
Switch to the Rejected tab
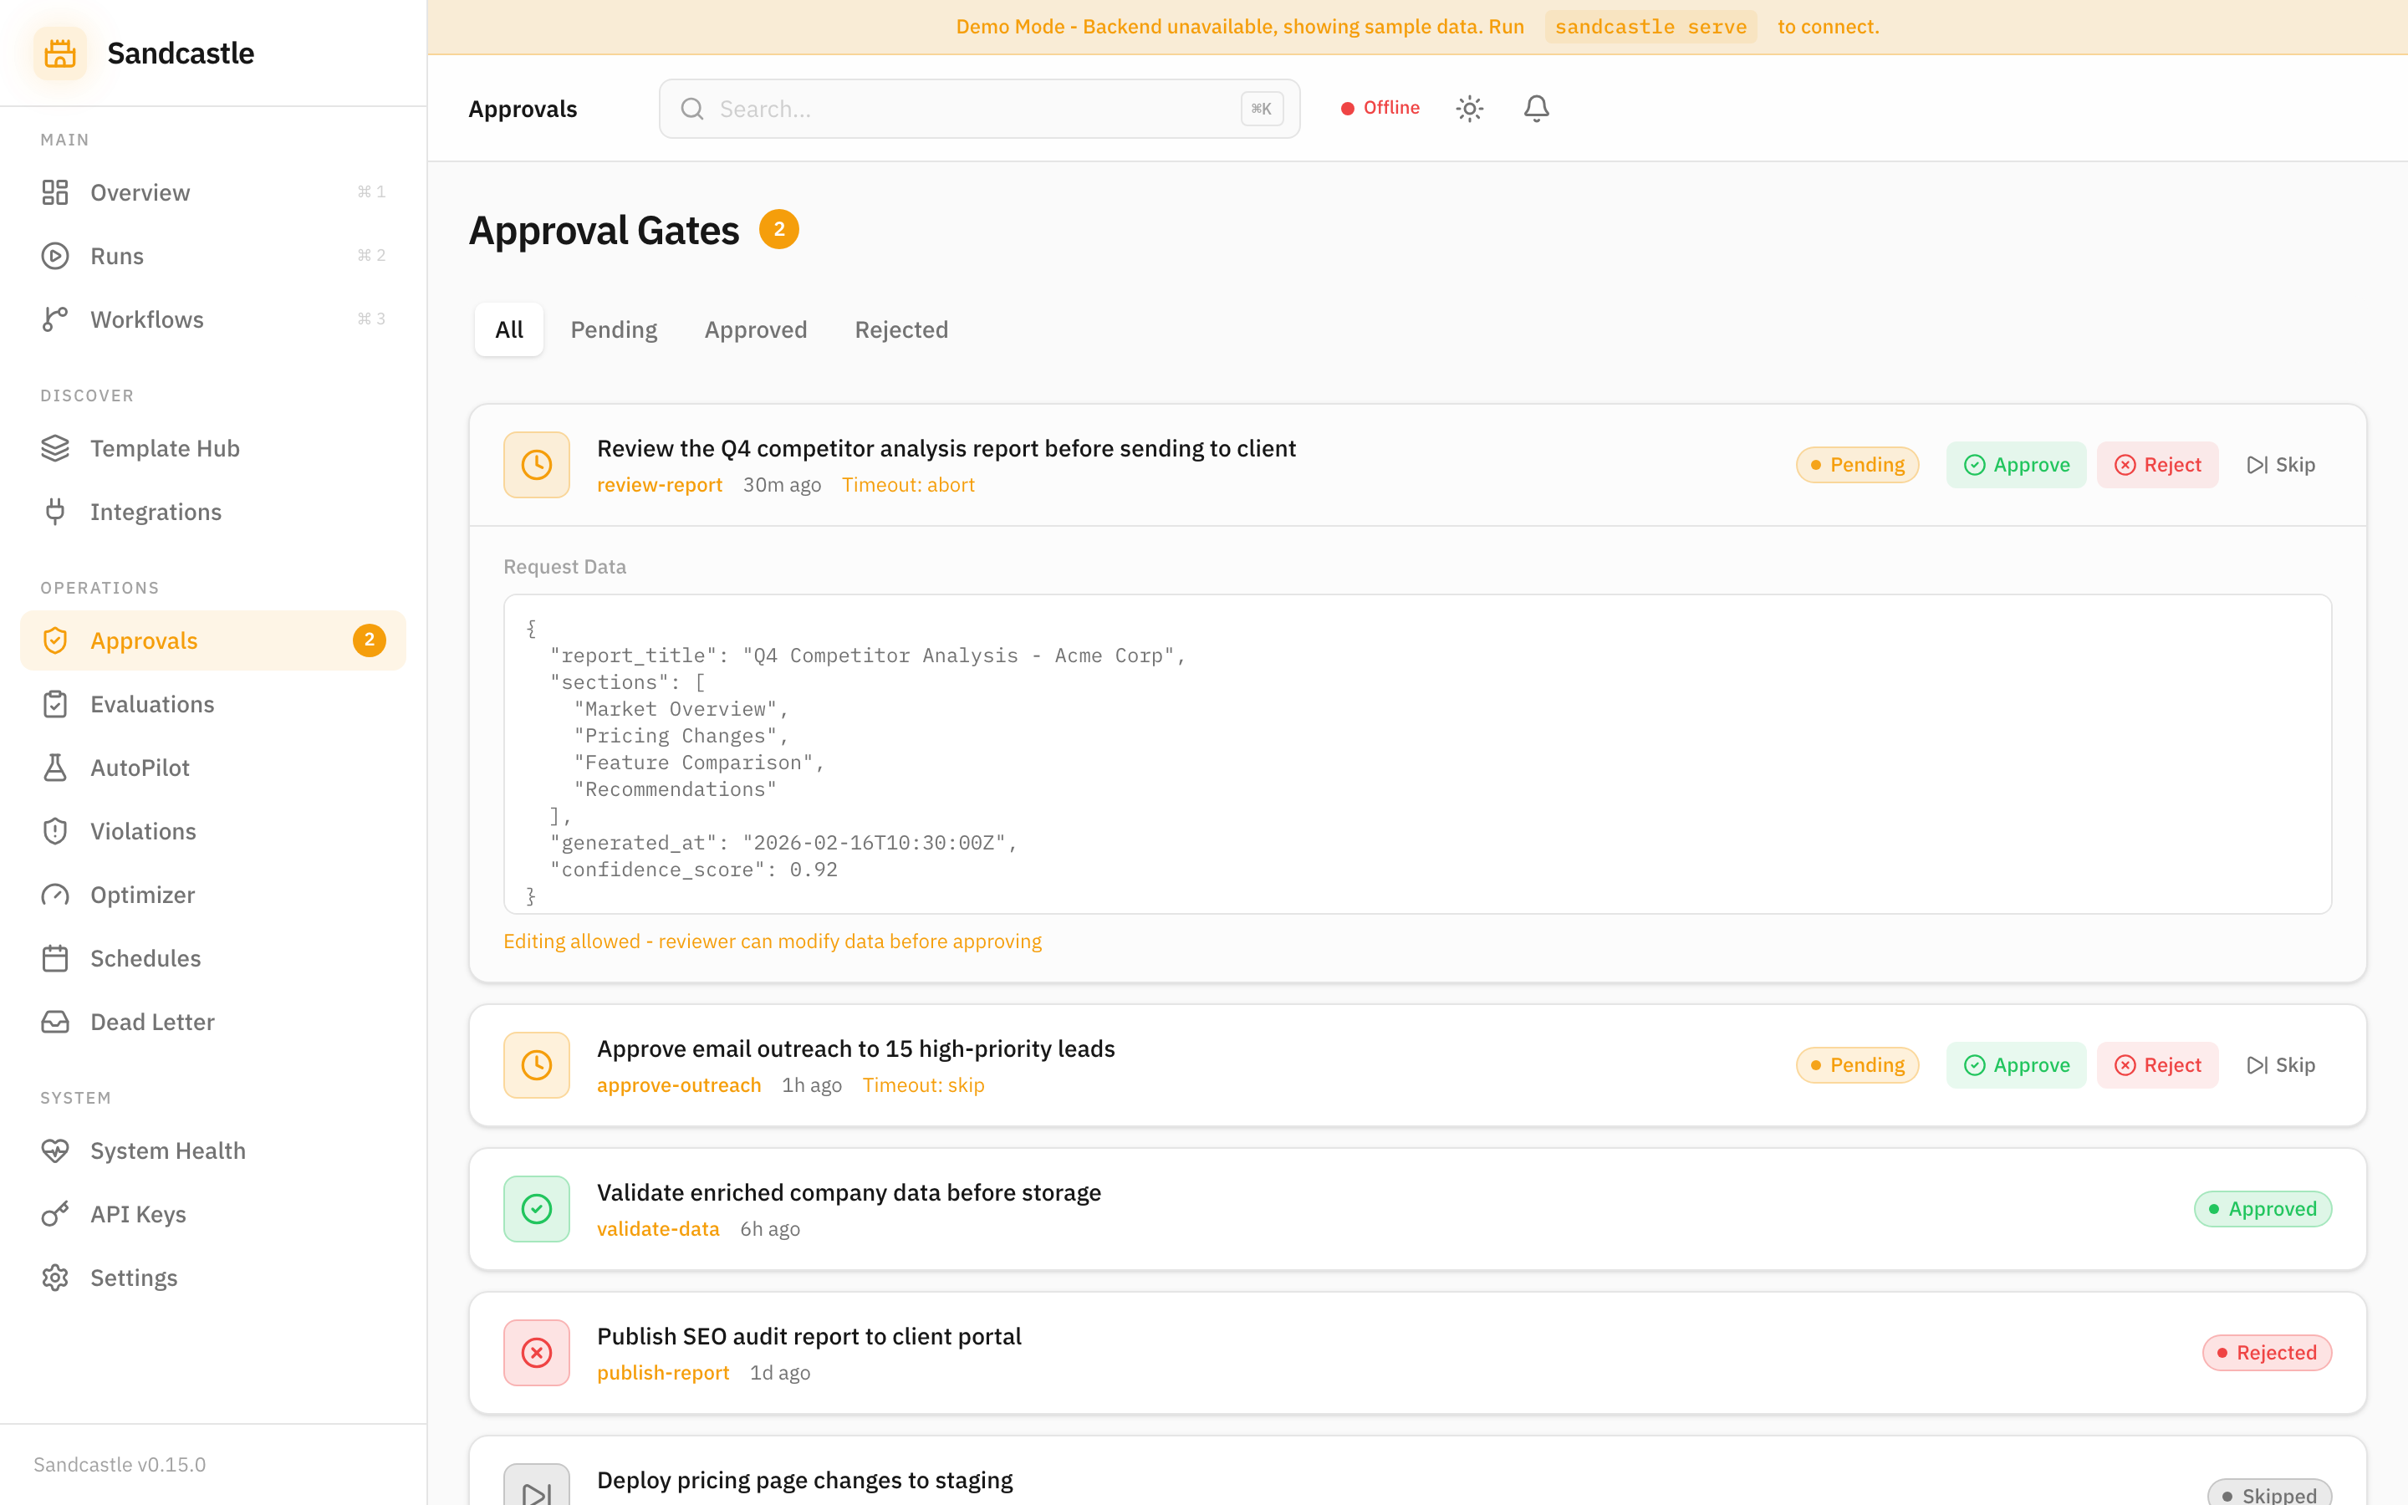pos(900,329)
